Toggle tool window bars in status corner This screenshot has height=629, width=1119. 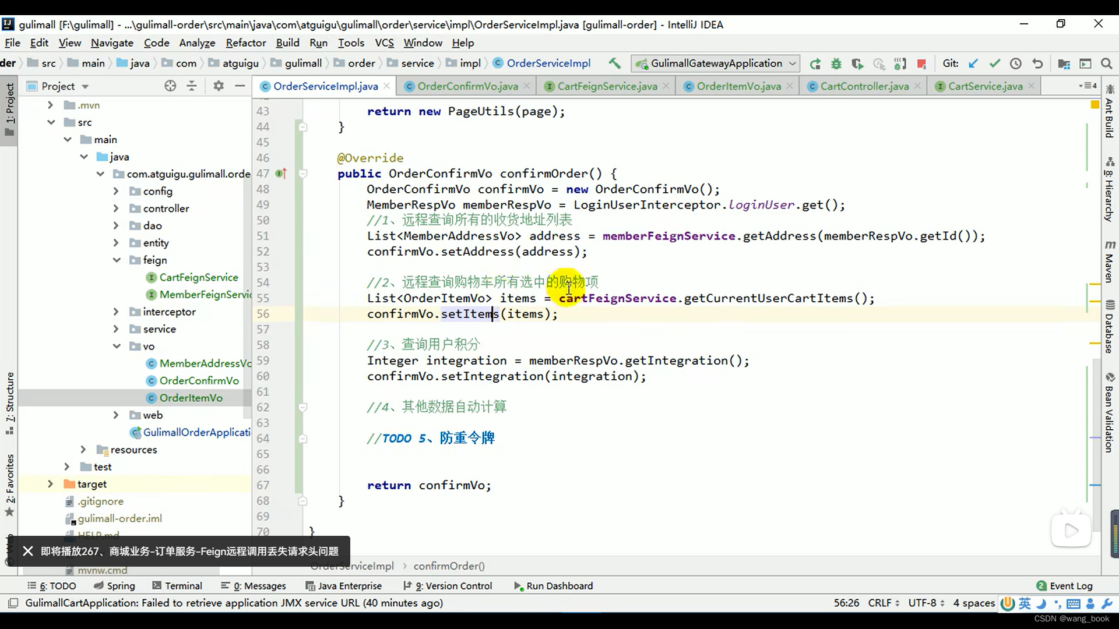13,603
